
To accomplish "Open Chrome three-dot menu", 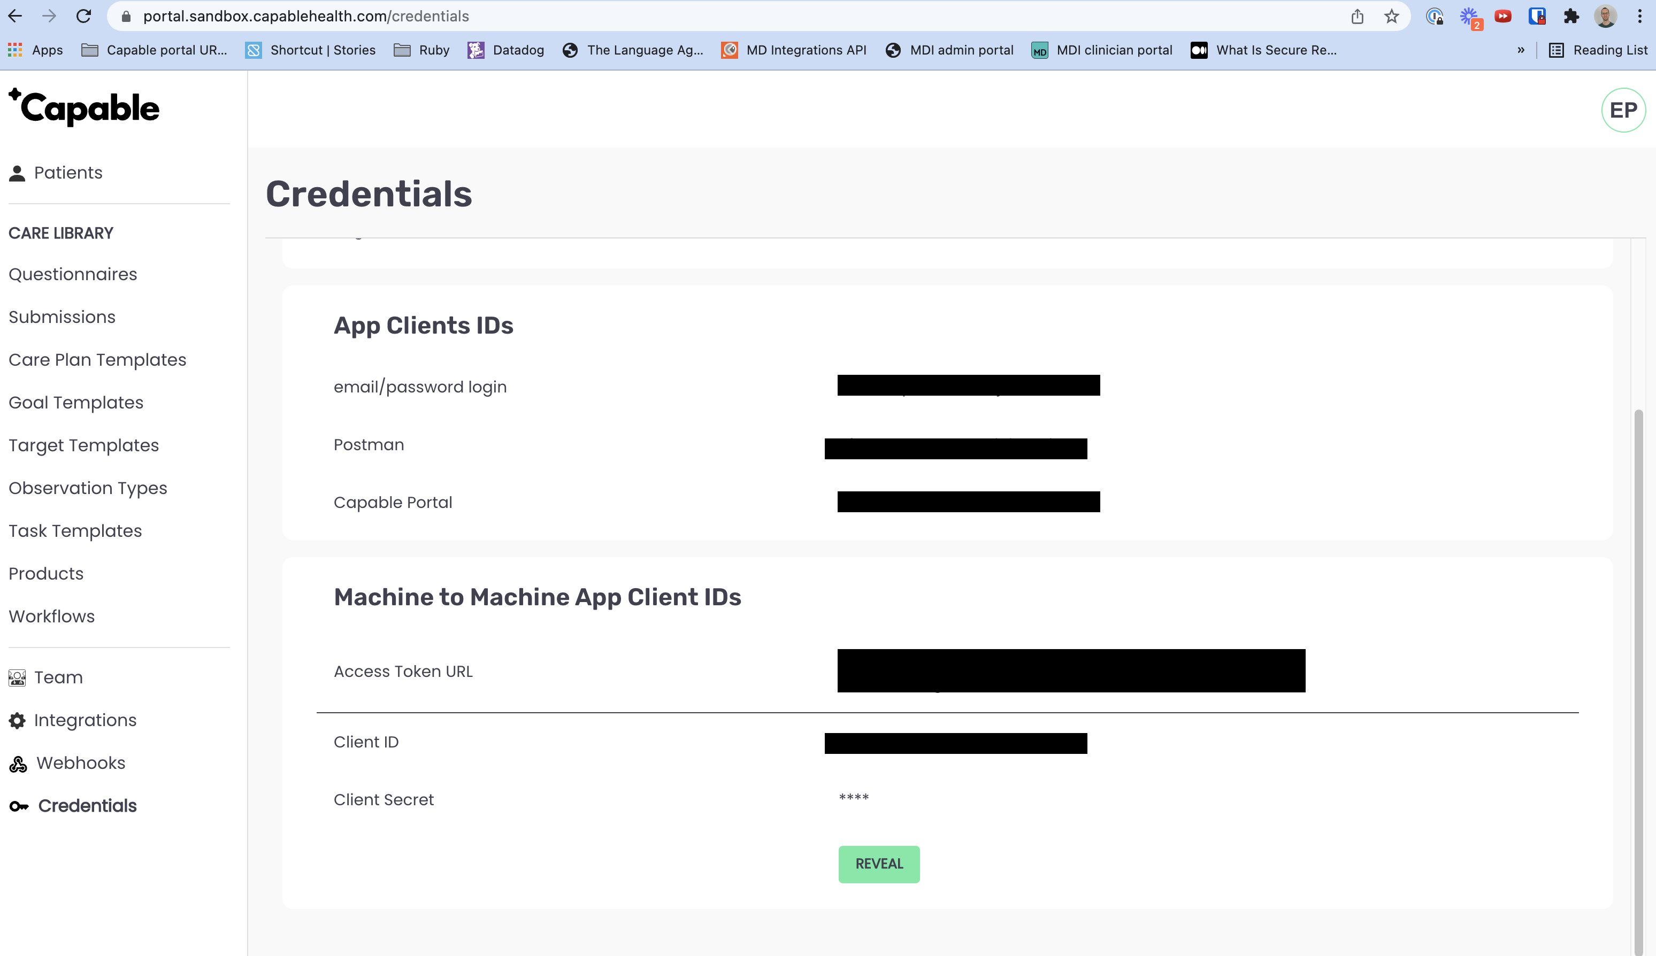I will pos(1639,17).
